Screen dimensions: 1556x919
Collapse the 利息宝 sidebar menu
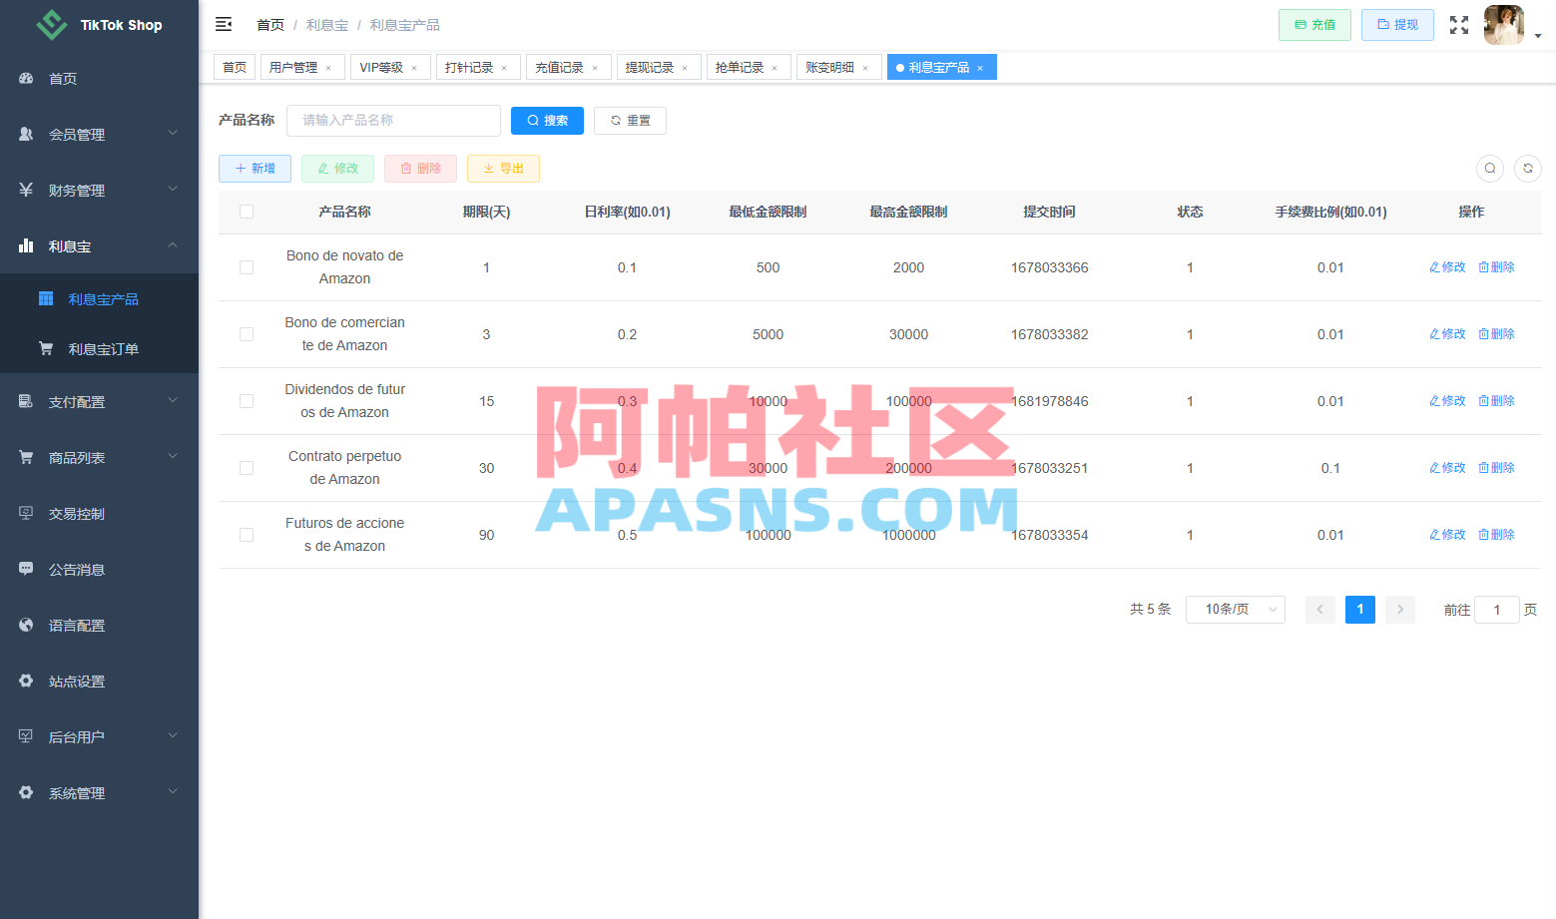coord(99,246)
